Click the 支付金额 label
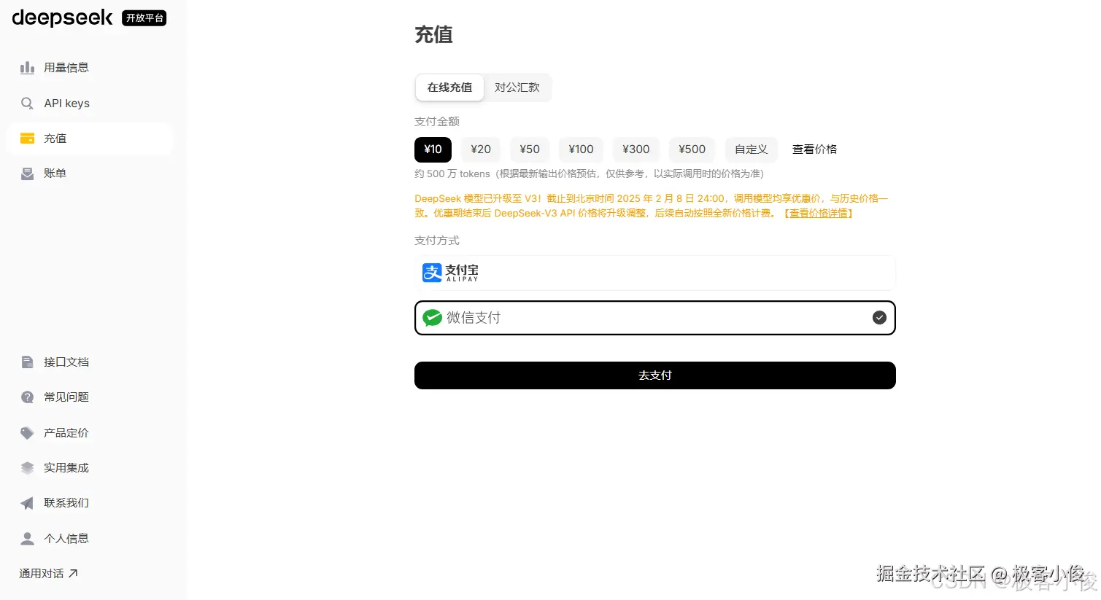The width and height of the screenshot is (1101, 600). tap(437, 122)
